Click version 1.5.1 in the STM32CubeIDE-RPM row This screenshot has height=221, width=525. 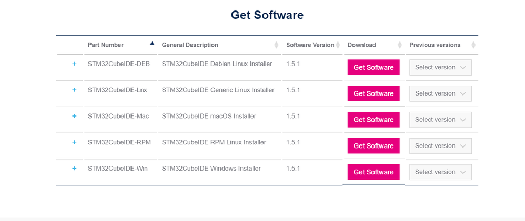293,142
